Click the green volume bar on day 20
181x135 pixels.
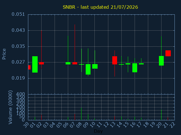tap(161, 115)
